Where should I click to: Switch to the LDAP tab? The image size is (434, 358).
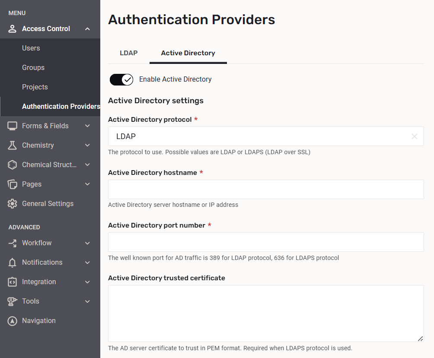point(128,53)
